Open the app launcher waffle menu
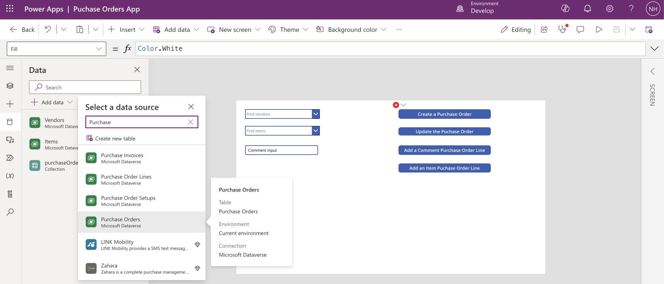The height and width of the screenshot is (284, 664). pos(10,9)
